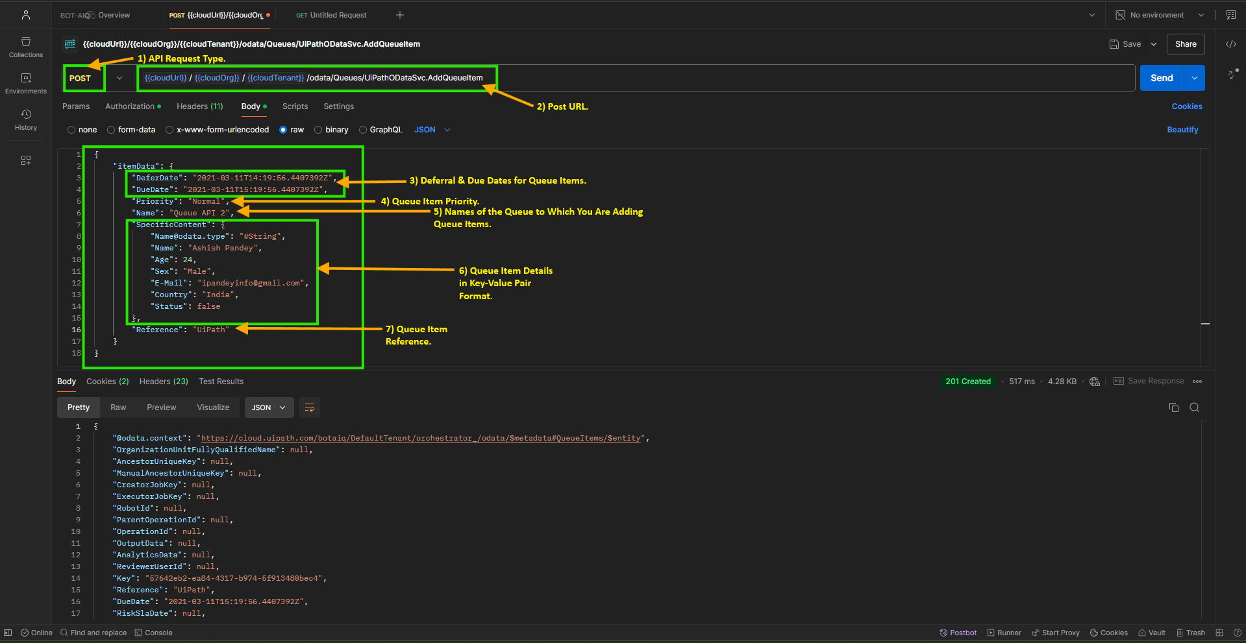Open the raw body JSON language dropdown
This screenshot has height=643, width=1246.
(432, 130)
